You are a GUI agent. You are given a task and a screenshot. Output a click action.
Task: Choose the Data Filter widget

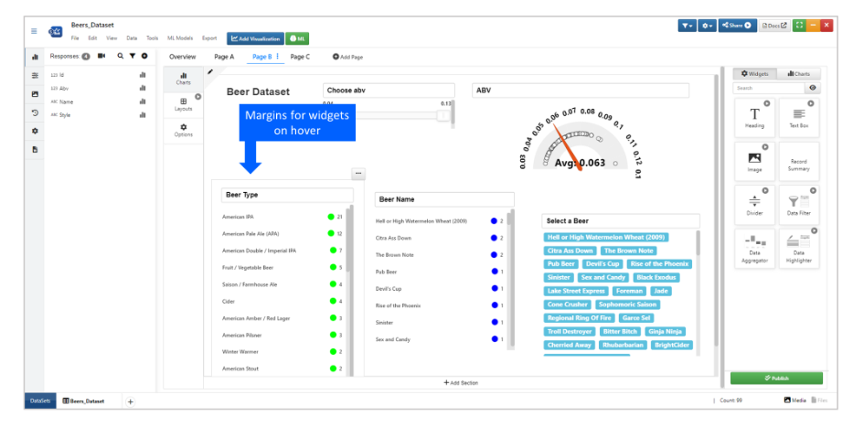[798, 205]
